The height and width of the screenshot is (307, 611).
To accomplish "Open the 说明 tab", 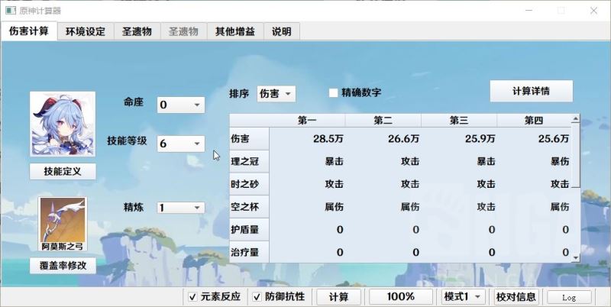I will (281, 31).
